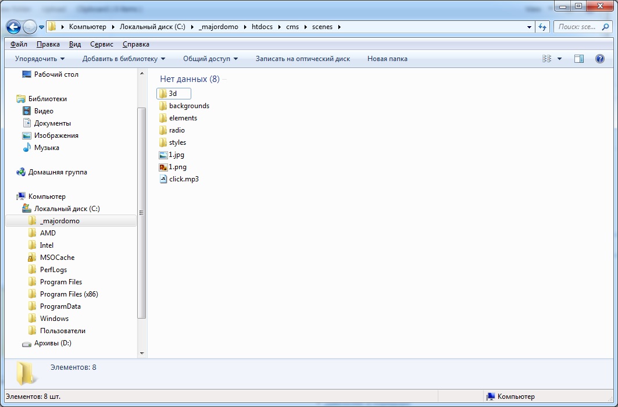Image resolution: width=618 pixels, height=407 pixels.
Task: Click the navigation pane scroll down arrow
Action: [x=142, y=353]
